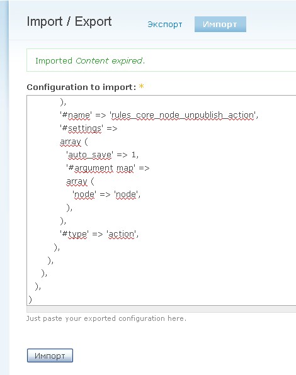Image resolution: width=296 pixels, height=375 pixels.
Task: Click the '#settings' => line
Action: [89, 128]
